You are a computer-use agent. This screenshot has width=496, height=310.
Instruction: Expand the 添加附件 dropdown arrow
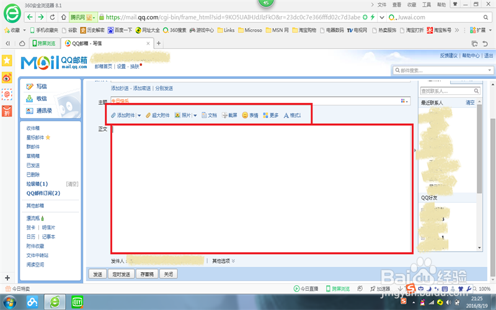(139, 115)
